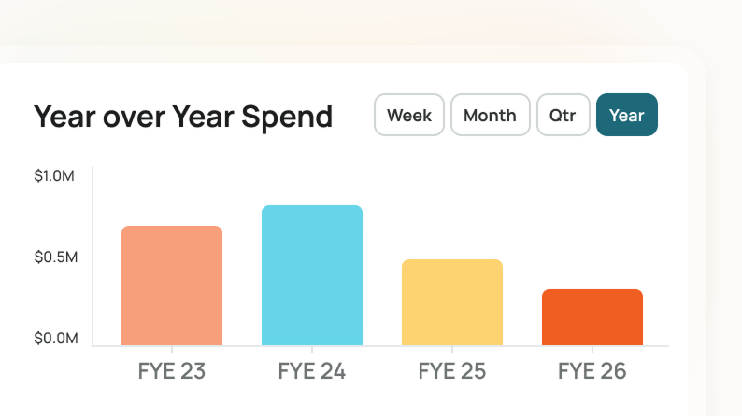Choose the FYE 26 axis label
The image size is (742, 416).
592,371
